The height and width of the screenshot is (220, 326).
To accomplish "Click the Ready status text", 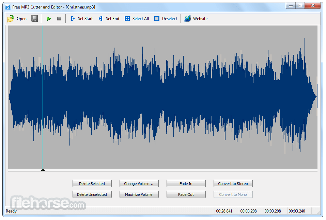I will pyautogui.click(x=11, y=211).
